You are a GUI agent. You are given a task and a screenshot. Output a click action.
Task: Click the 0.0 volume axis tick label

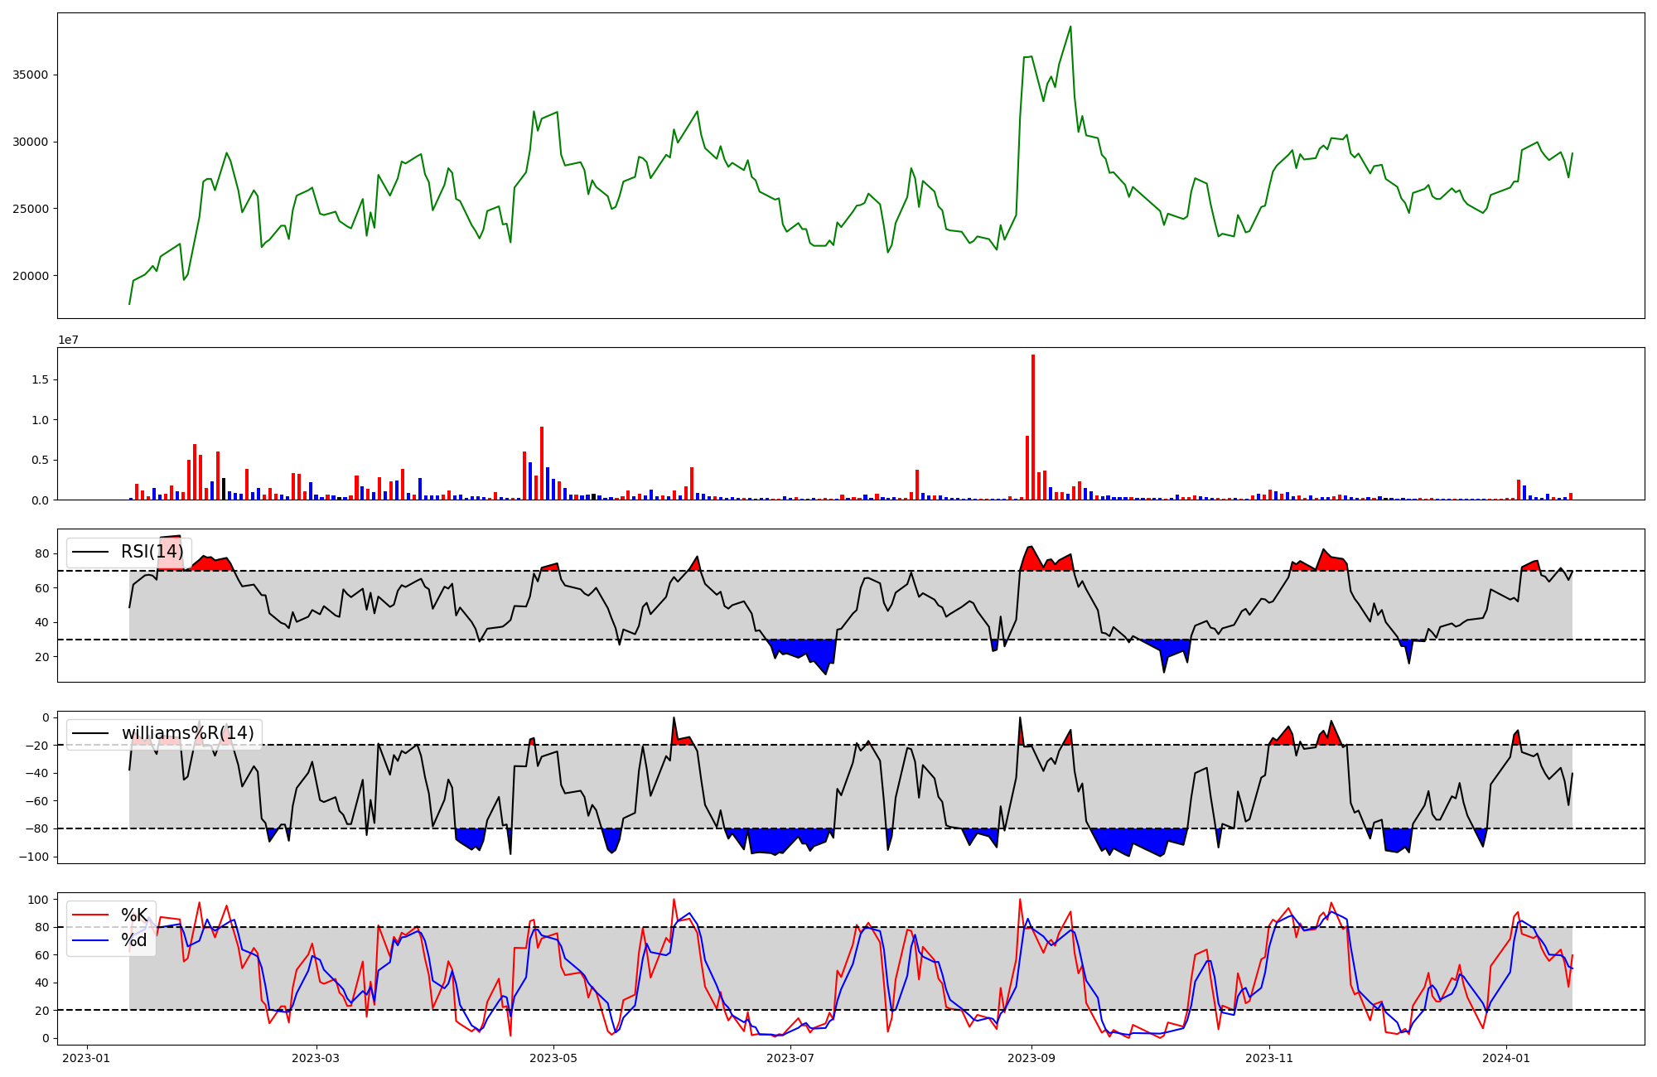point(40,500)
